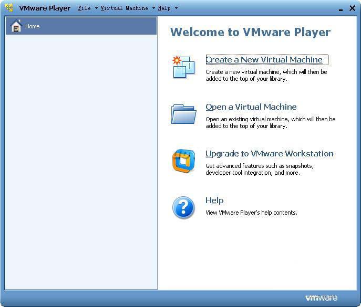
Task: Expand the dropdown arrow next to Virtual Machine
Action: pos(153,8)
